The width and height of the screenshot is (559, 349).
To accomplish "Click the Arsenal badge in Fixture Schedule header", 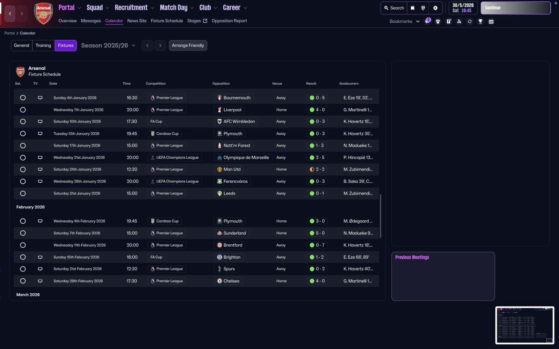I will click(x=21, y=72).
